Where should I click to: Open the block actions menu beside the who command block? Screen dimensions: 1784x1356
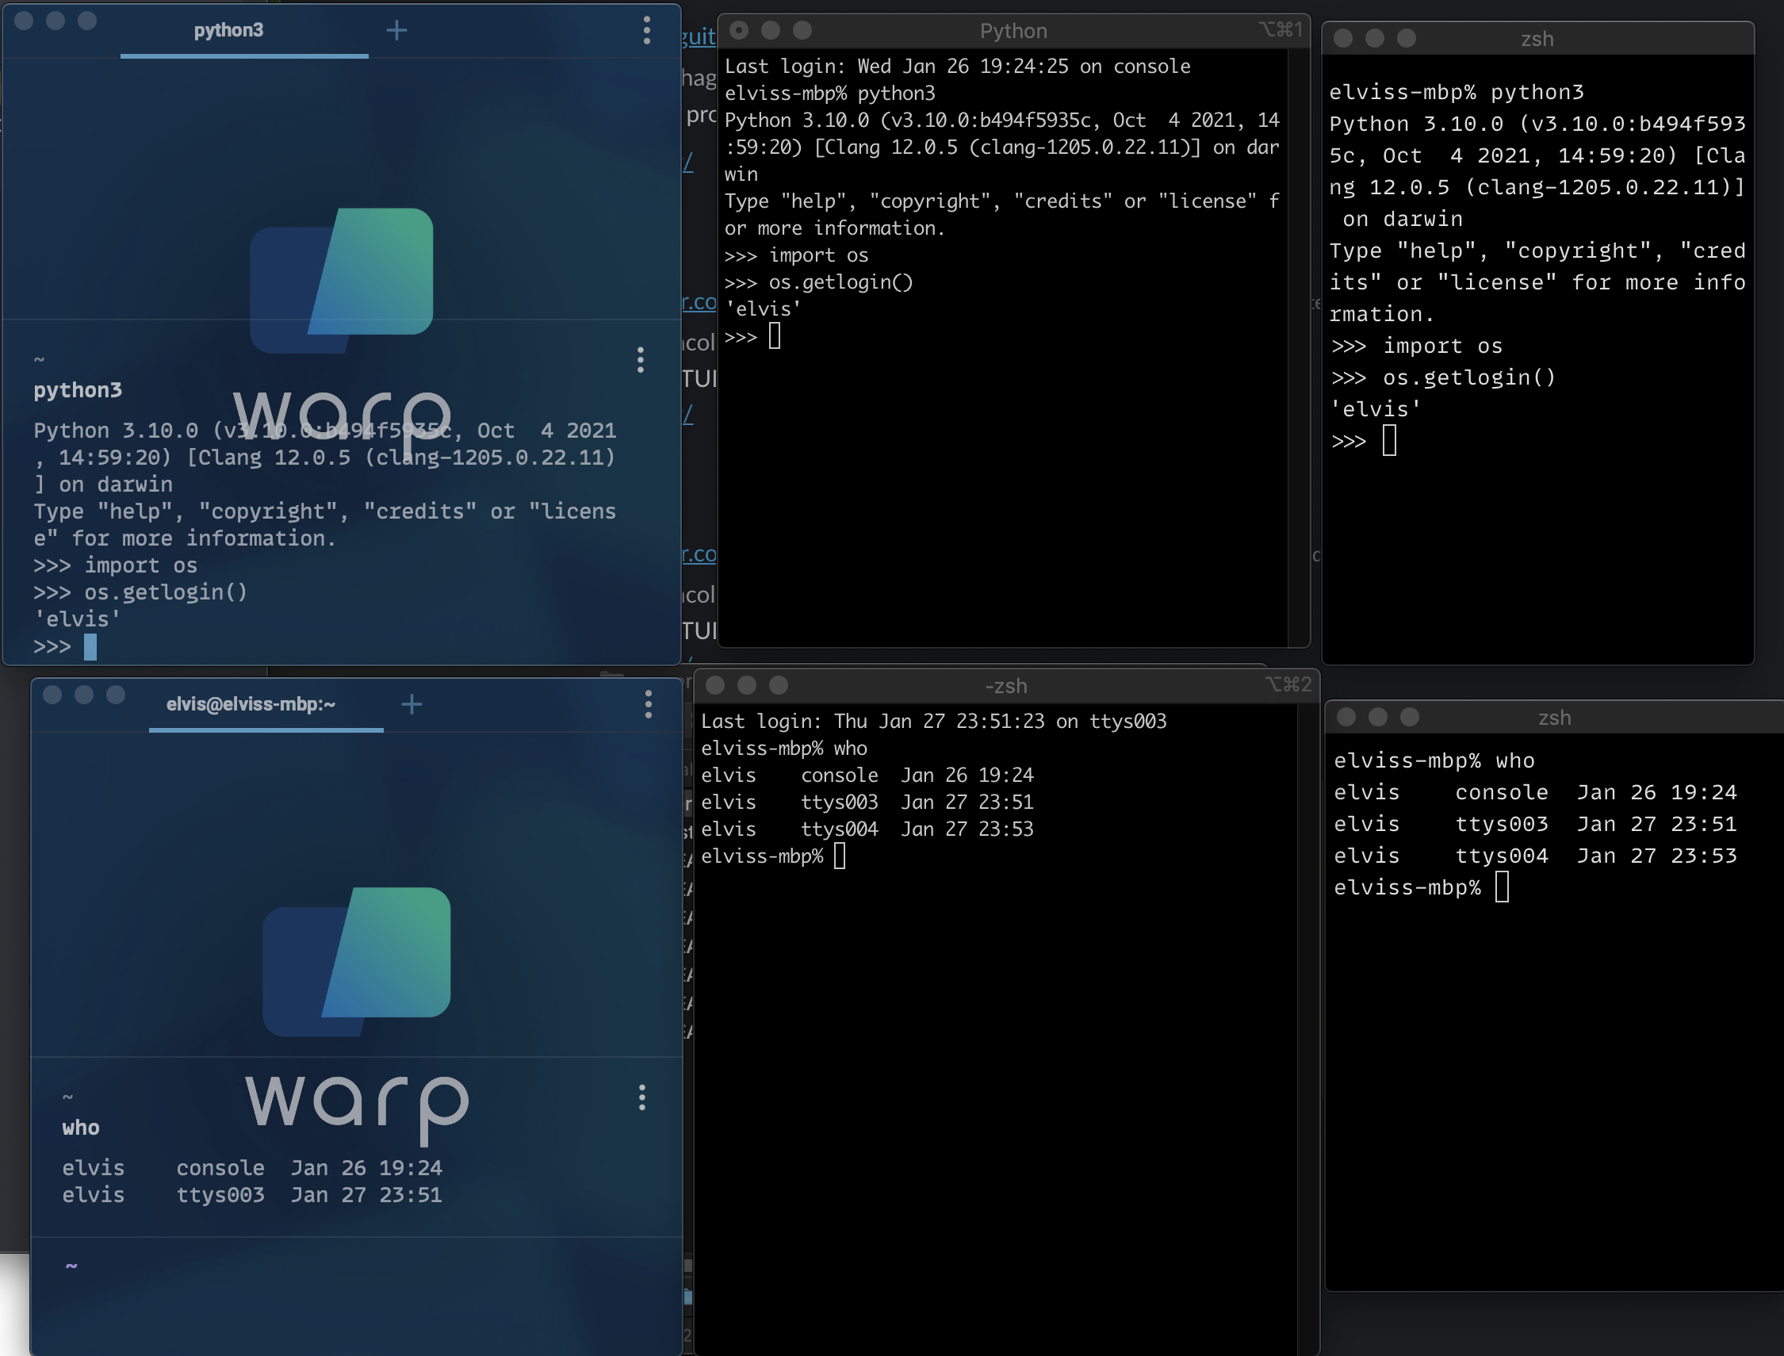tap(642, 1097)
